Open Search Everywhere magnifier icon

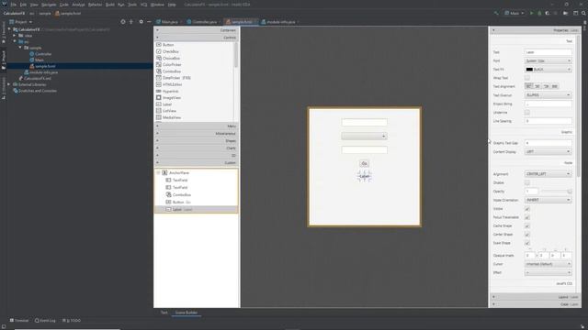(583, 13)
